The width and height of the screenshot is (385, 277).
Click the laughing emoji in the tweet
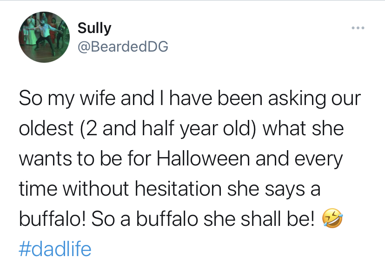(x=332, y=218)
